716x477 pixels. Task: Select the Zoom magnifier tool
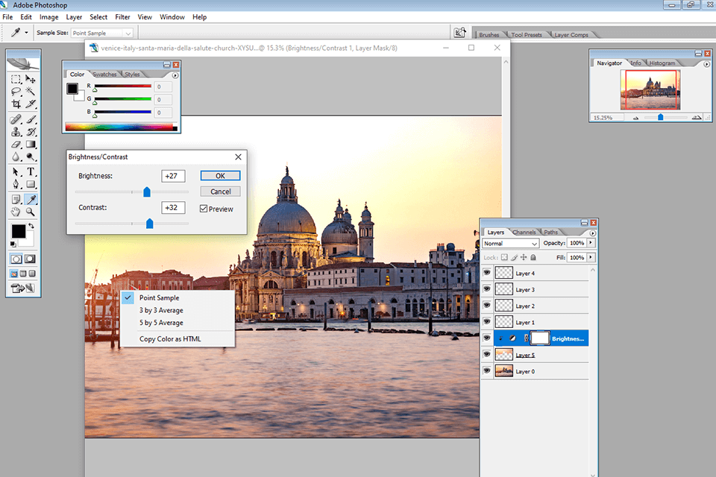[x=31, y=212]
